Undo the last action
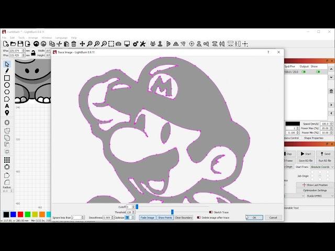The height and width of the screenshot is (251, 335). pyautogui.click(x=36, y=44)
